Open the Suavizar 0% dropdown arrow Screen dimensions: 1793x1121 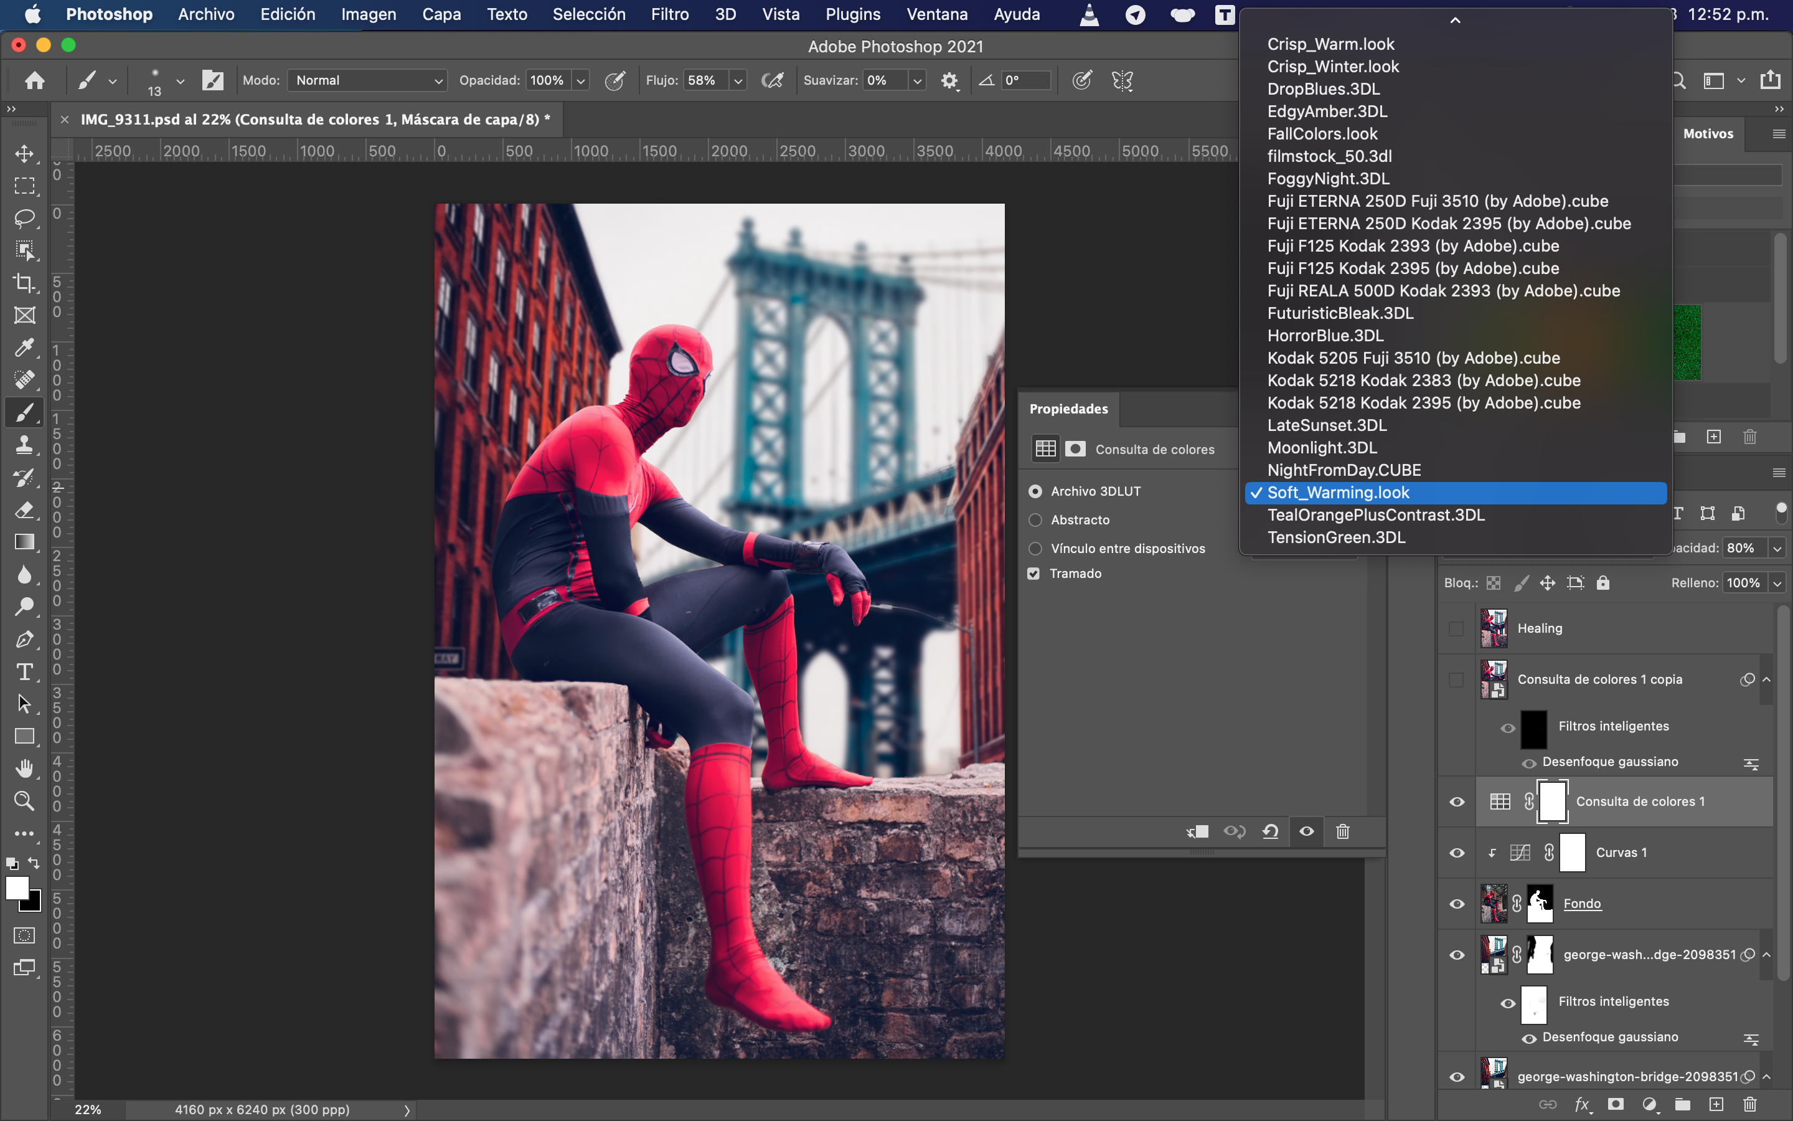pos(917,80)
